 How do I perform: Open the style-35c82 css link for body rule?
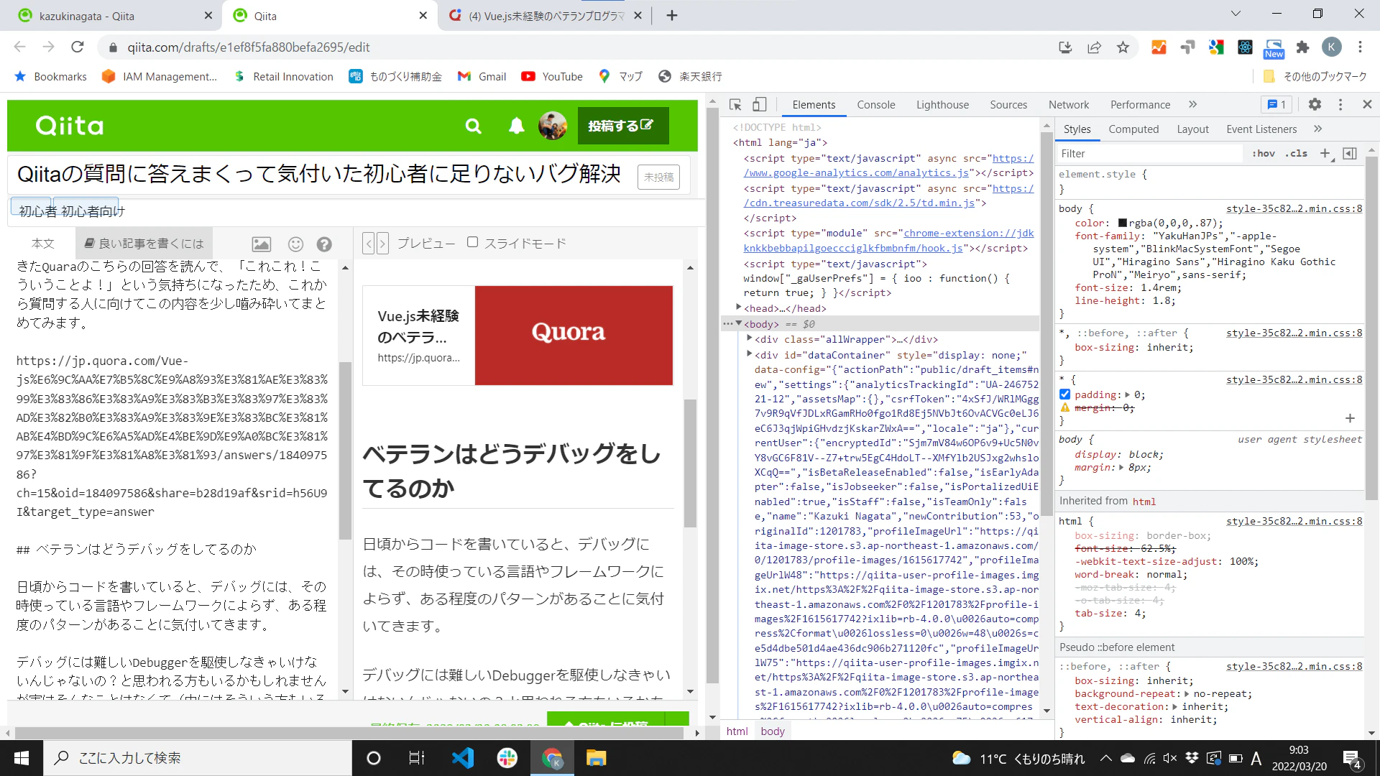(1294, 209)
